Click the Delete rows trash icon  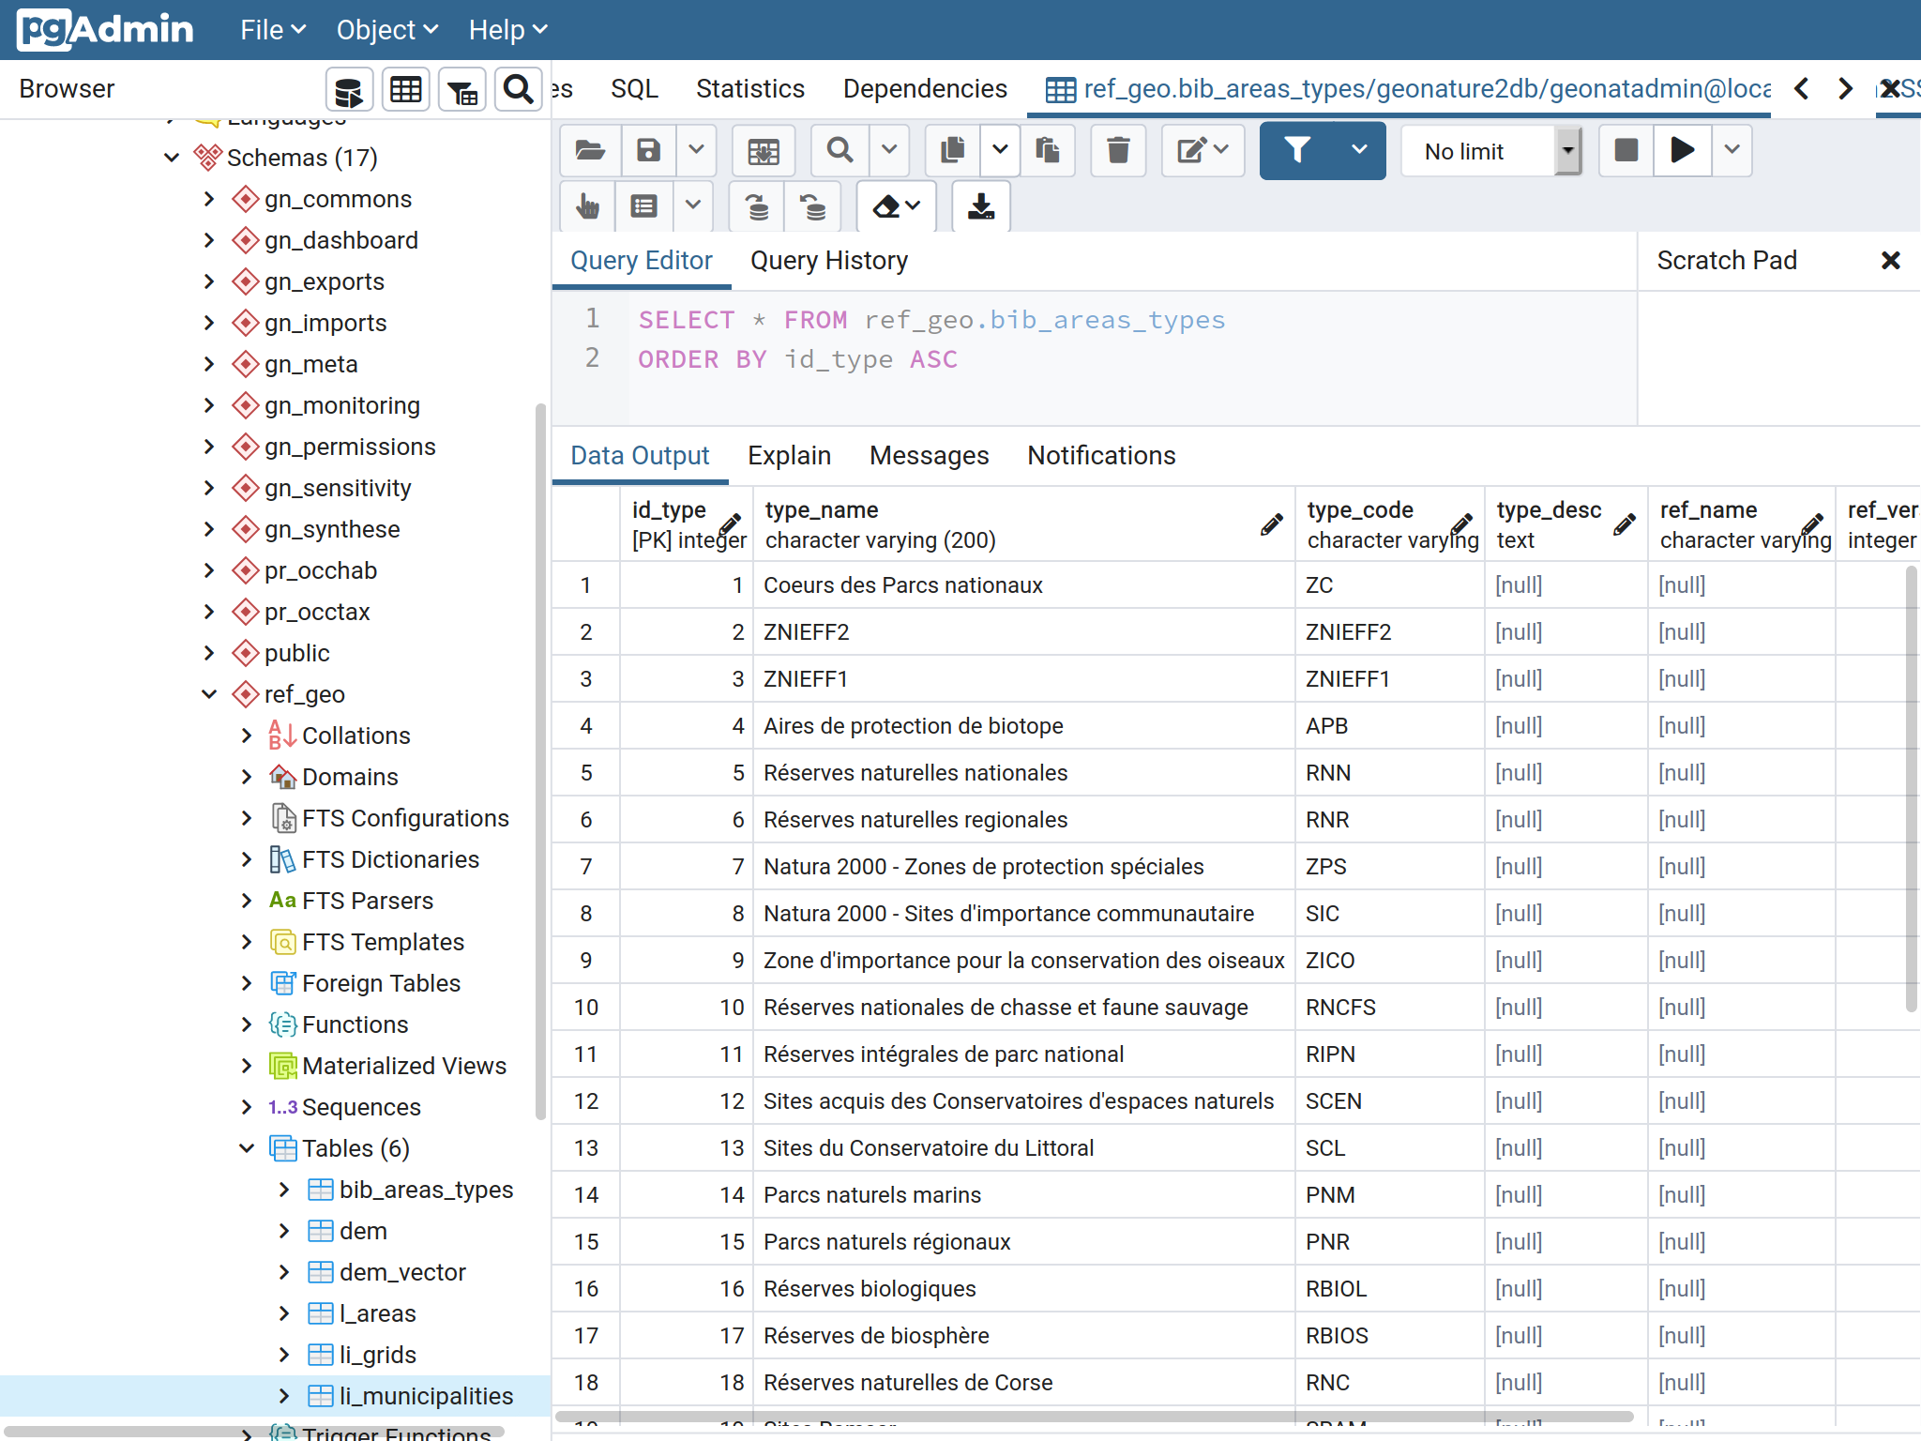(1118, 150)
